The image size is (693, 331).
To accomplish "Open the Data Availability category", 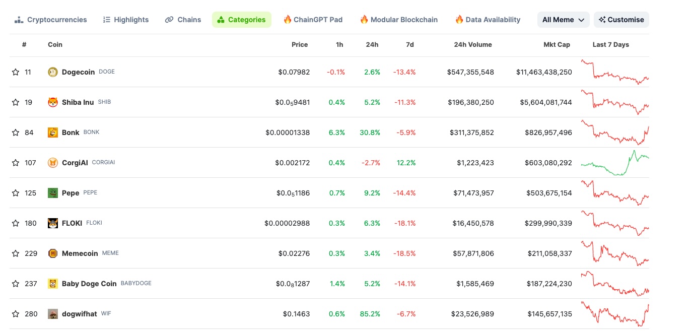I will pyautogui.click(x=488, y=20).
